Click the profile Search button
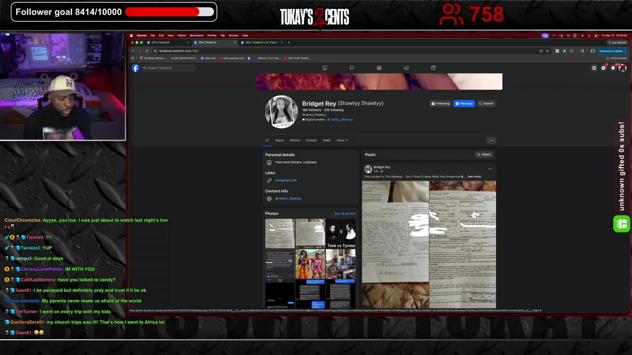Screen dimensions: 632x355 tap(486, 104)
